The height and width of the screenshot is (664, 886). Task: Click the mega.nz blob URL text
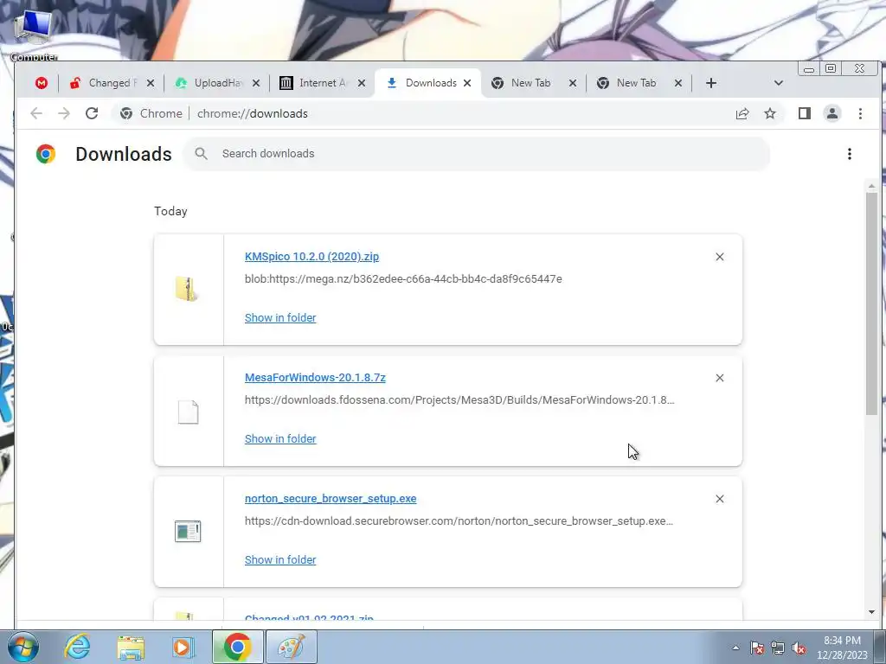pos(403,279)
